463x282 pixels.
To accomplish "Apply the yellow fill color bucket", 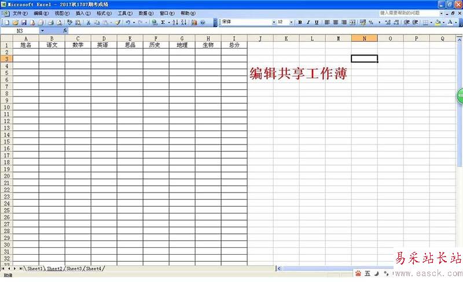I will click(x=438, y=22).
